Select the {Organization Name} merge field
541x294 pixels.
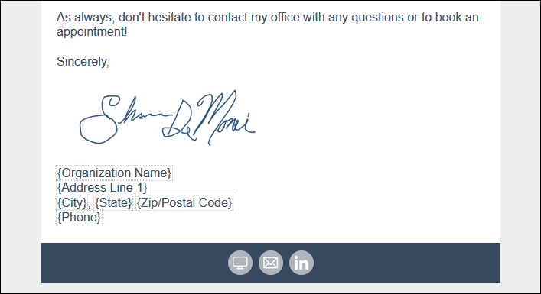coord(114,173)
